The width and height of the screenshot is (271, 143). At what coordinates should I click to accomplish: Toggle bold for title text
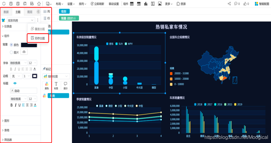pyautogui.click(x=12, y=105)
